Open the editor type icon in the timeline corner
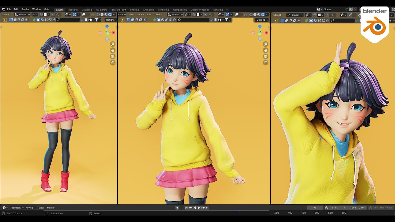The height and width of the screenshot is (222, 395). (4, 208)
